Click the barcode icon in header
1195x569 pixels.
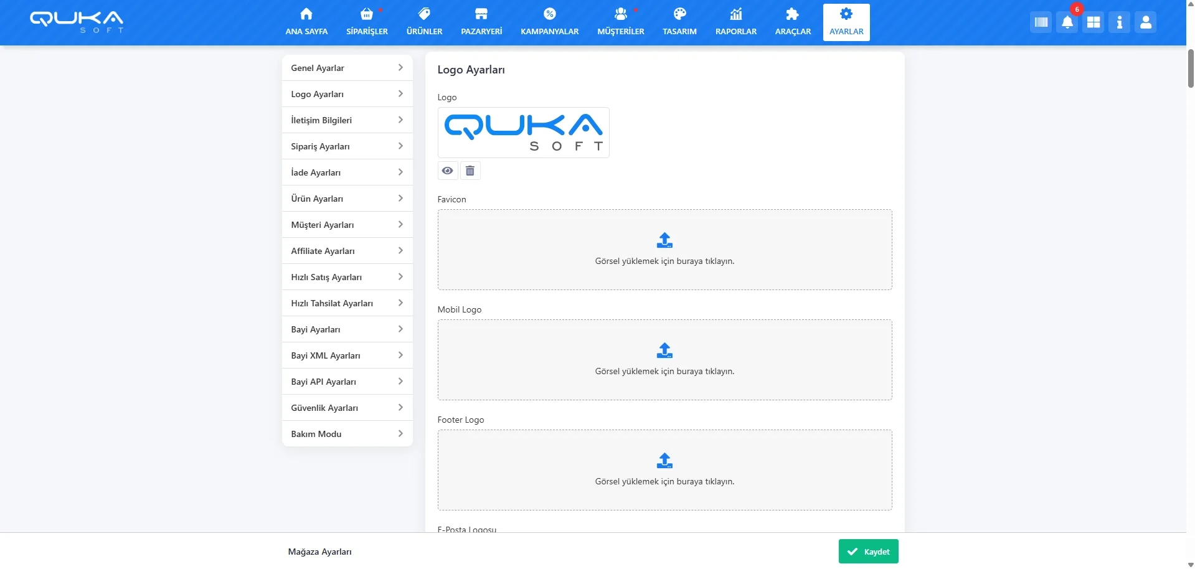(1041, 23)
